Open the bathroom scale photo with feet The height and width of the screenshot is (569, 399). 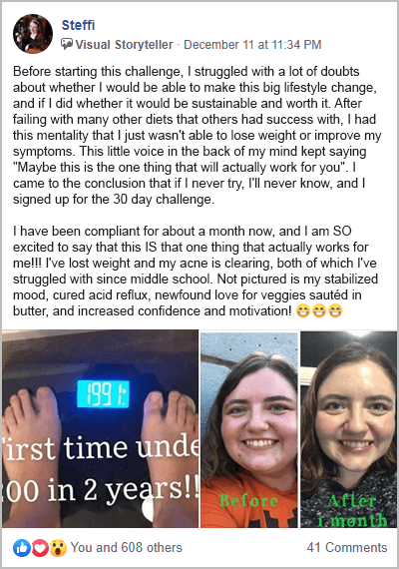(100, 428)
